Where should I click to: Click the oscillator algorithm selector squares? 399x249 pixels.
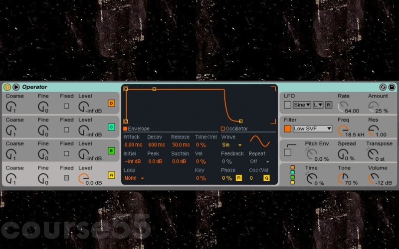[x=293, y=175]
